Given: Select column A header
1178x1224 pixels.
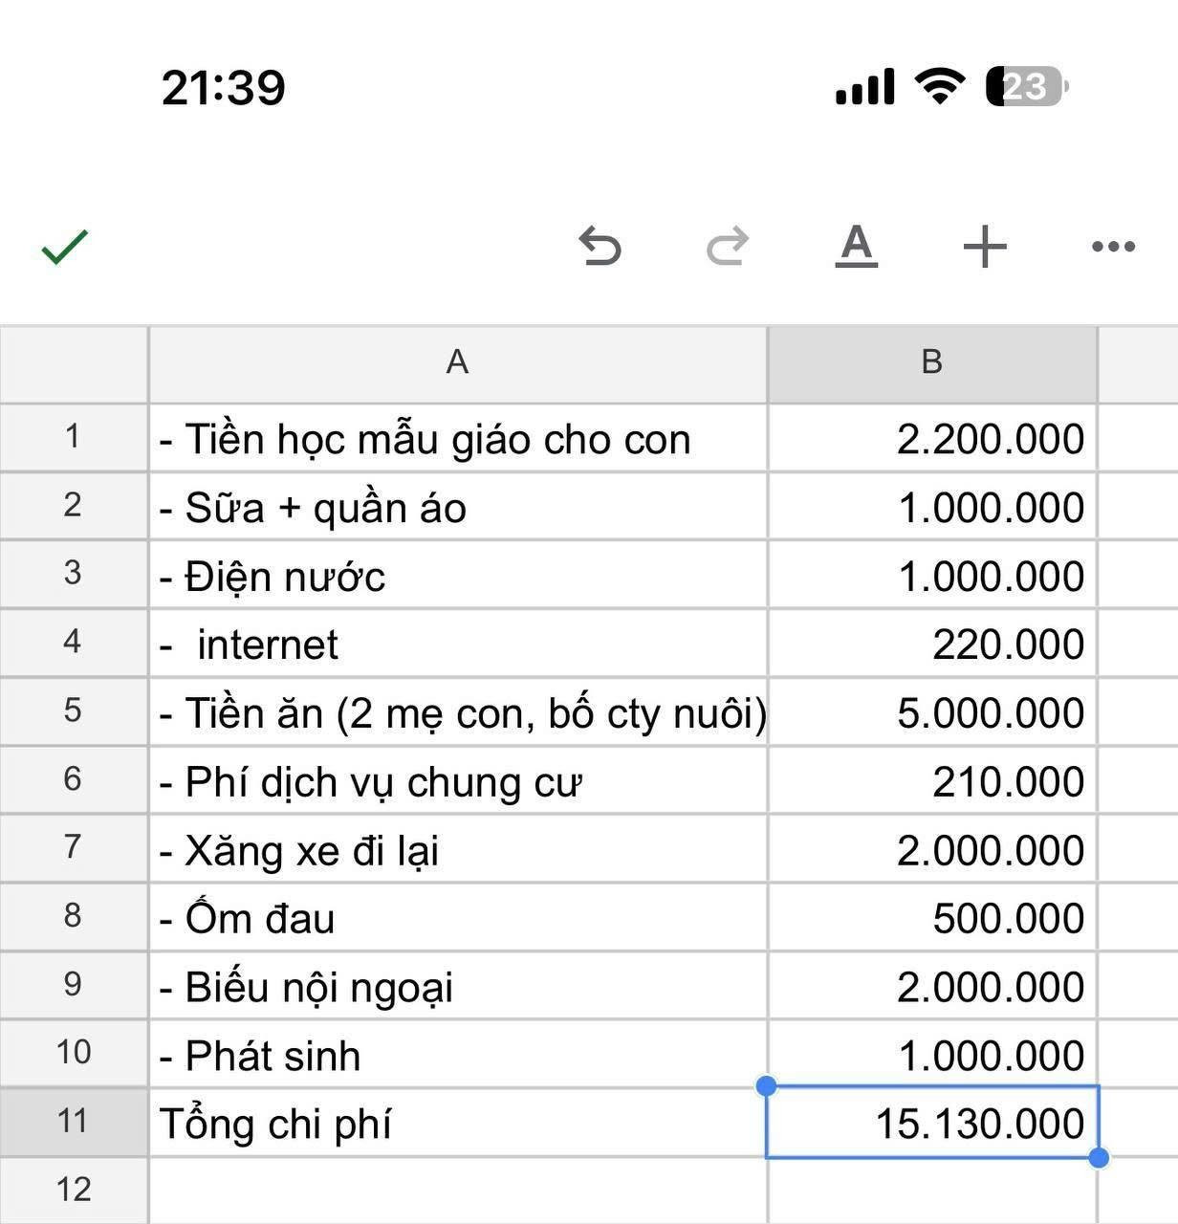Looking at the screenshot, I should click(457, 363).
